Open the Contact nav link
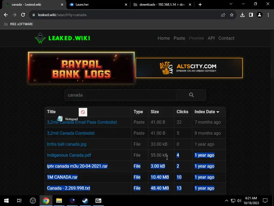 click(x=226, y=38)
